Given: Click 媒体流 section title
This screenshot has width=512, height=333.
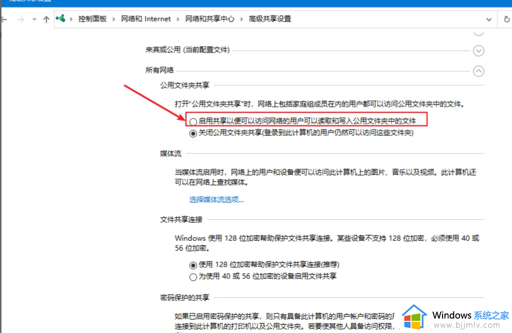Looking at the screenshot, I should coord(170,153).
